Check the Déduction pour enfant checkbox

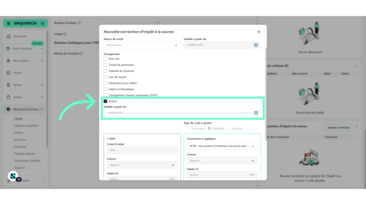pyautogui.click(x=105, y=83)
